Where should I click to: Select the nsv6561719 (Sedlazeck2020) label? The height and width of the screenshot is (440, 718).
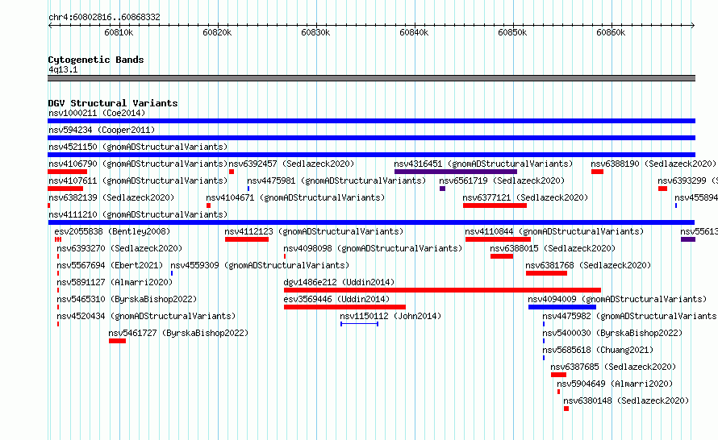coord(502,181)
